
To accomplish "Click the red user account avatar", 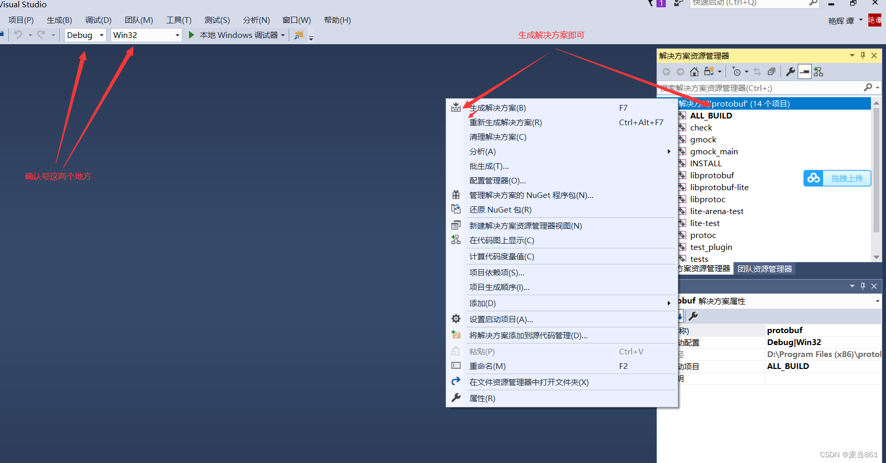I will 875,20.
